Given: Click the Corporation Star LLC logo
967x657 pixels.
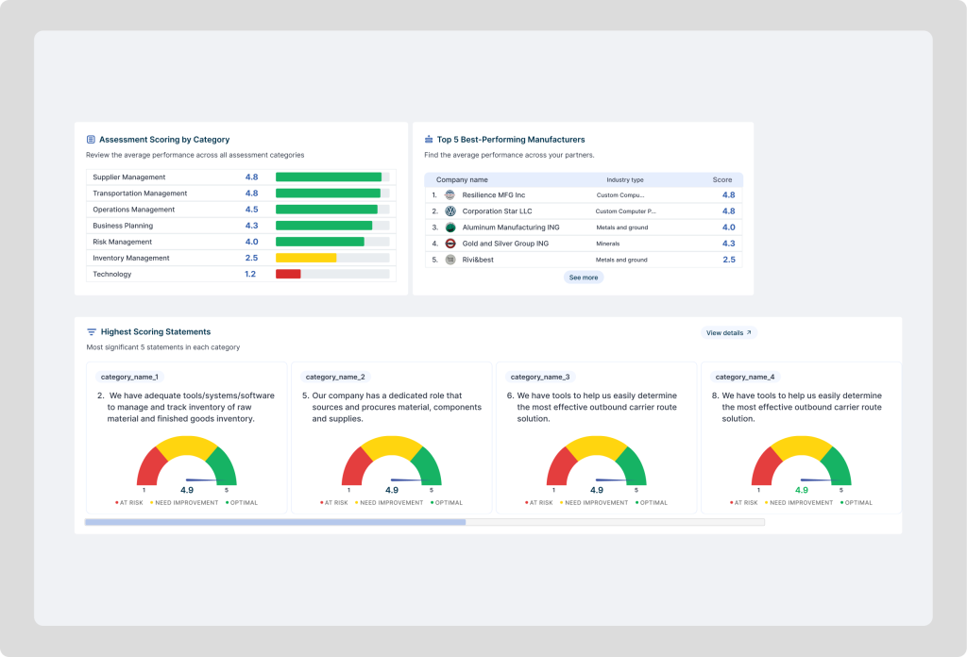Looking at the screenshot, I should (450, 211).
